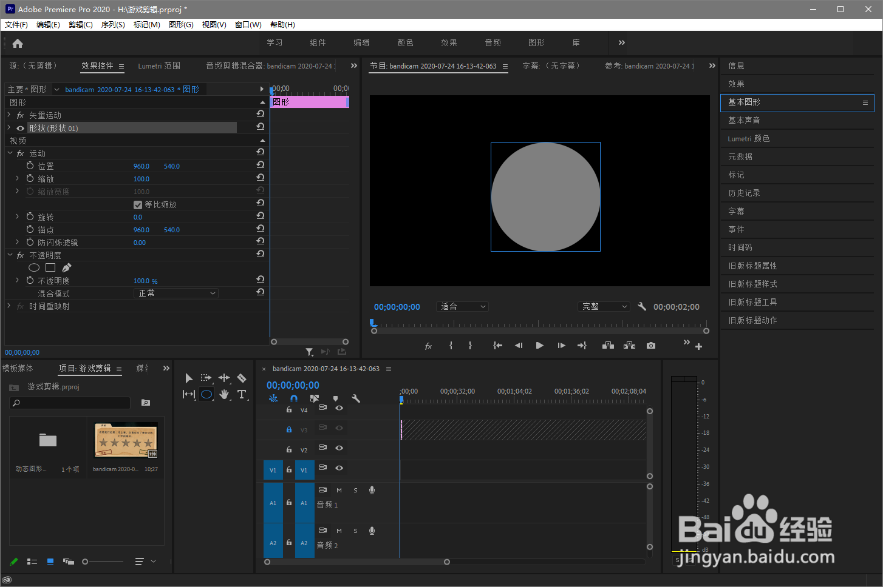Open the 基本图形 panel

pos(797,102)
